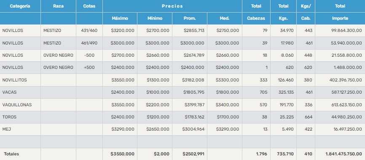Click the VAQUILLONAS row label
Image resolution: width=365 pixels, height=160 pixels.
[17, 105]
